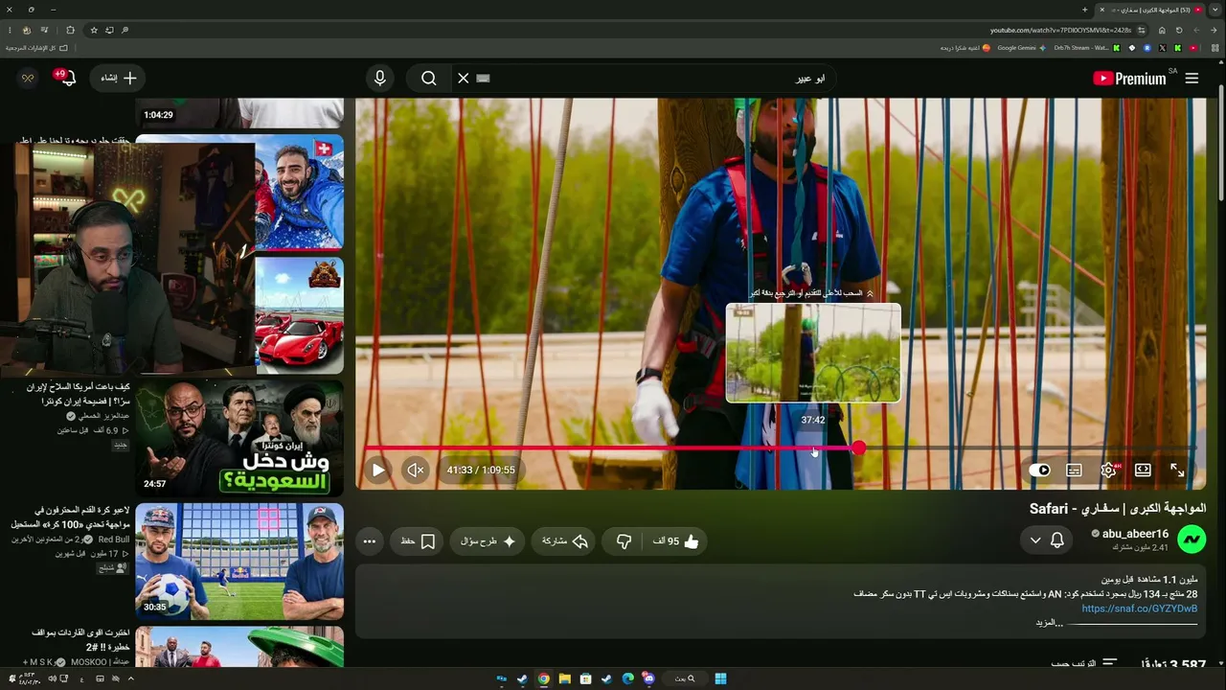Open File Explorer from the taskbar
This screenshot has height=690, width=1226.
pos(564,678)
